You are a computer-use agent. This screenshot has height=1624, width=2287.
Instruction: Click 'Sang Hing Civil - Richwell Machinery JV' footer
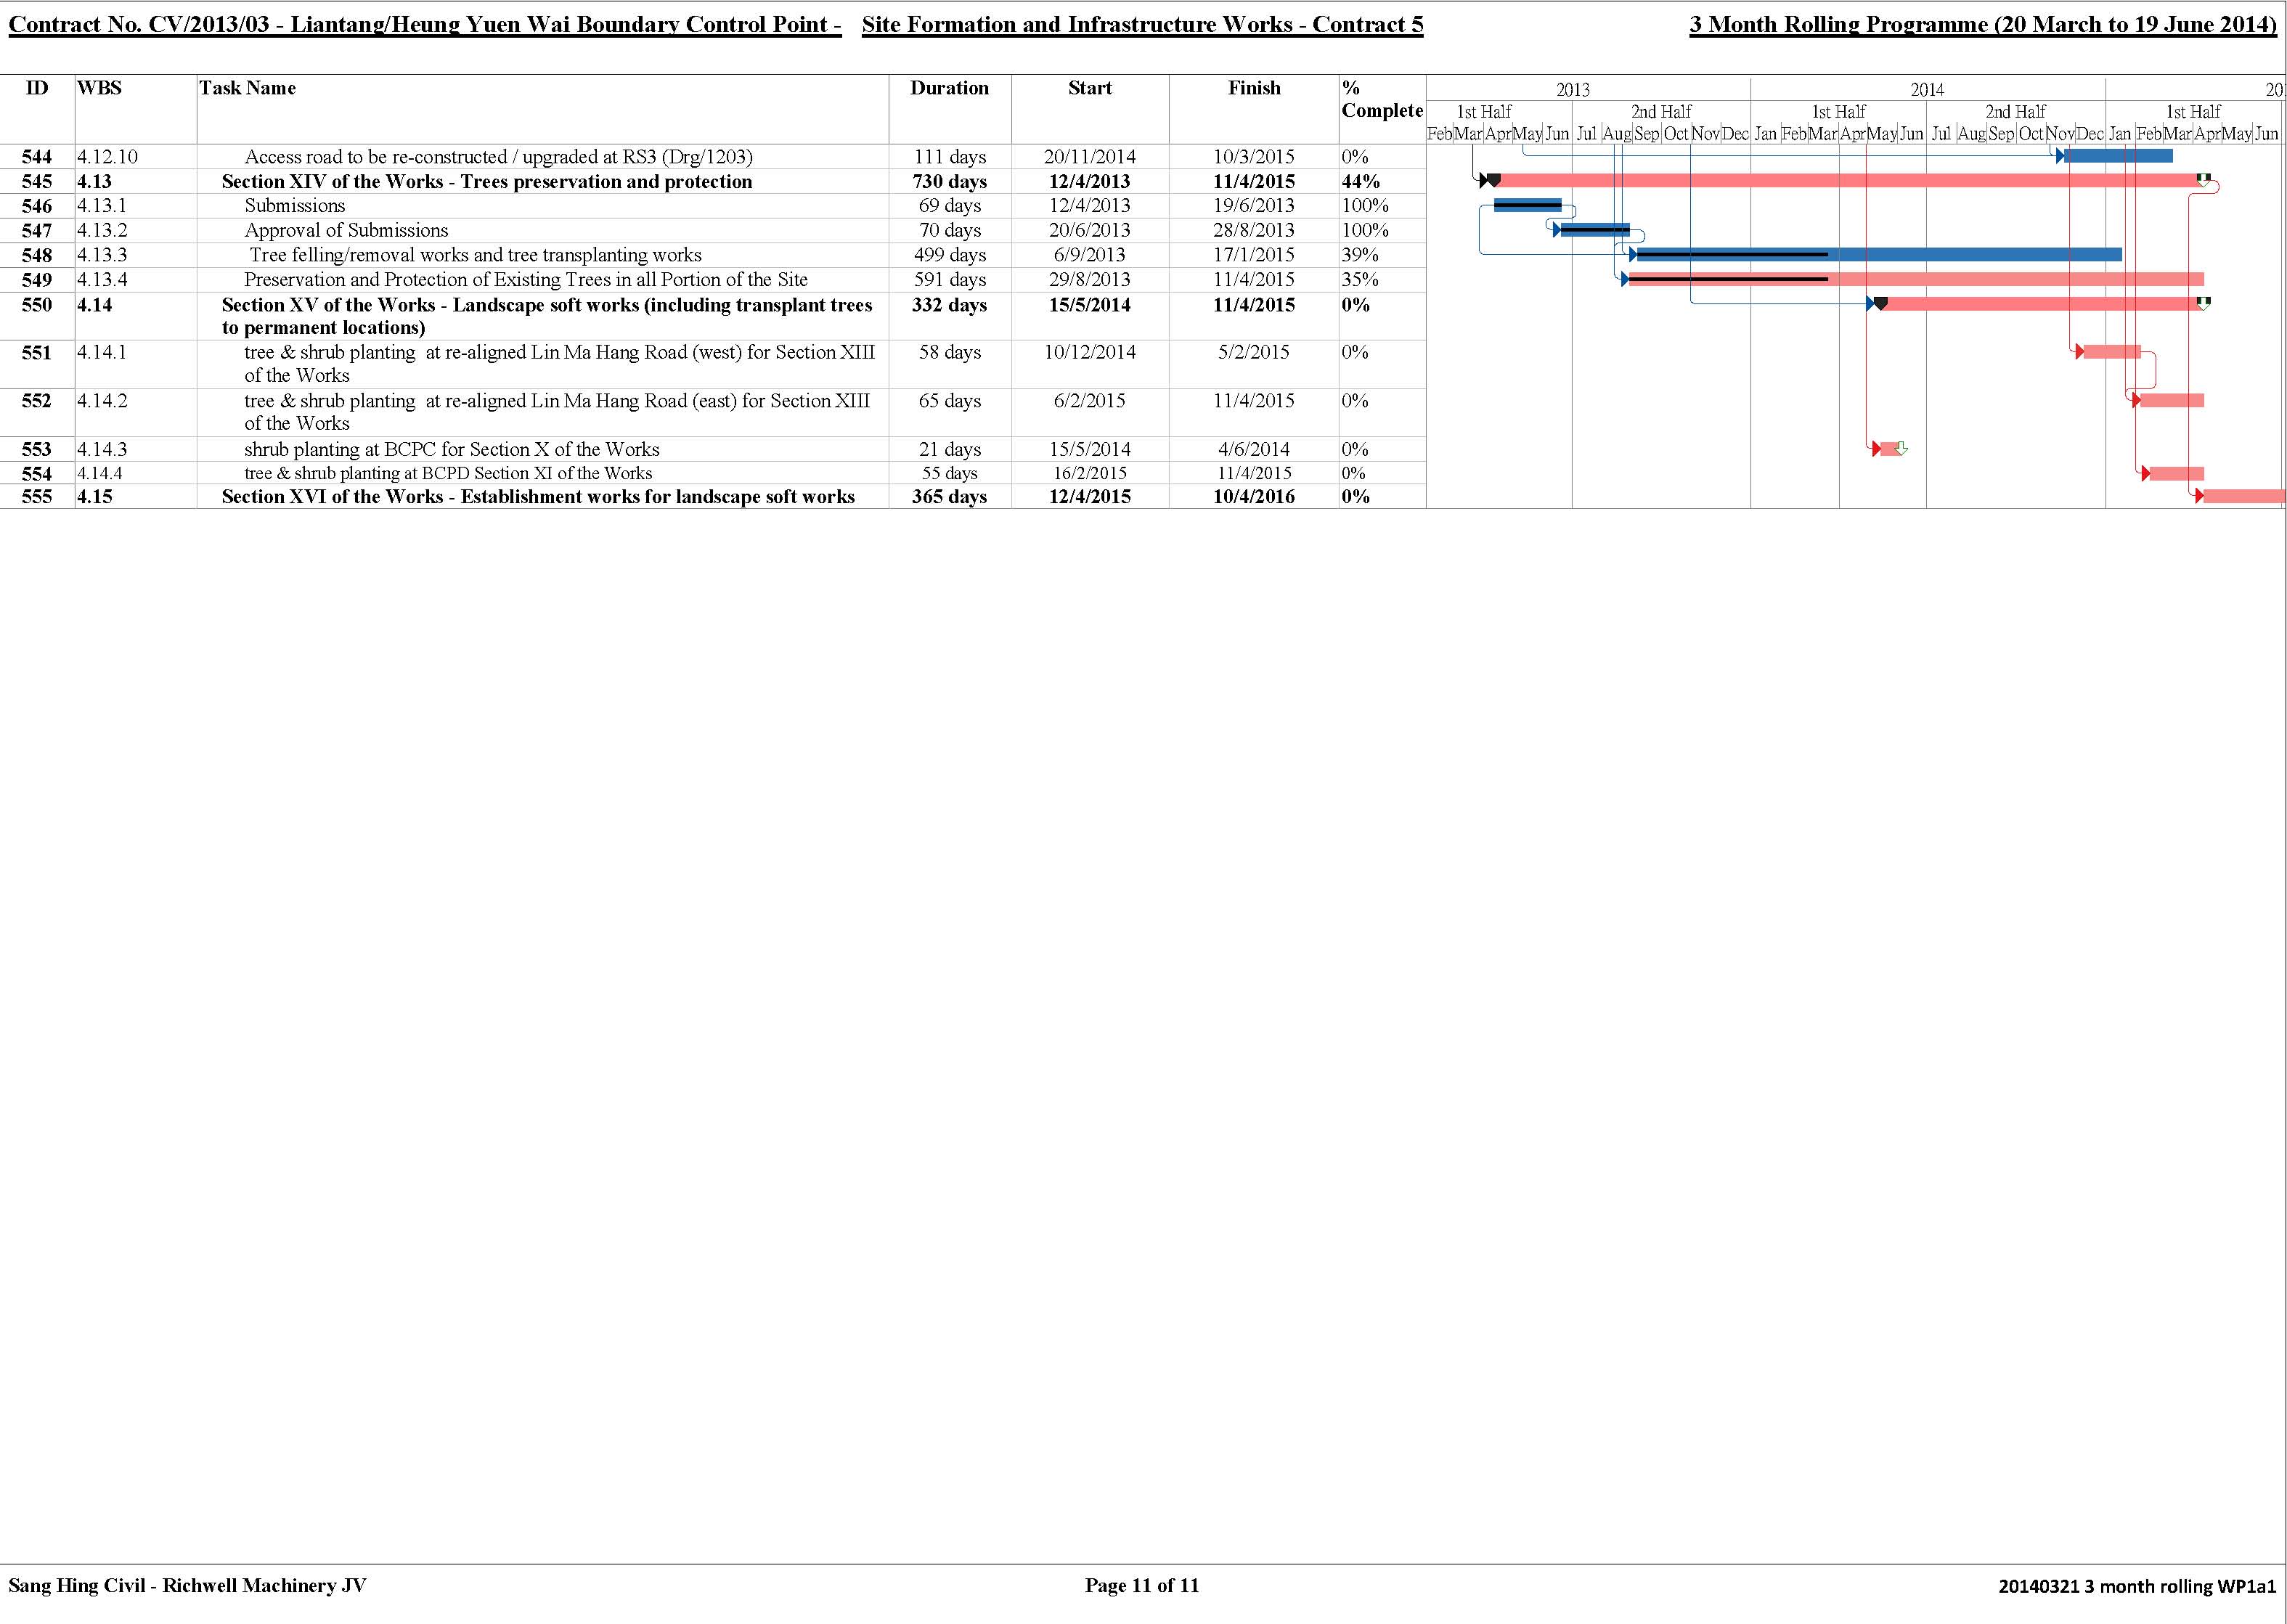187,1585
